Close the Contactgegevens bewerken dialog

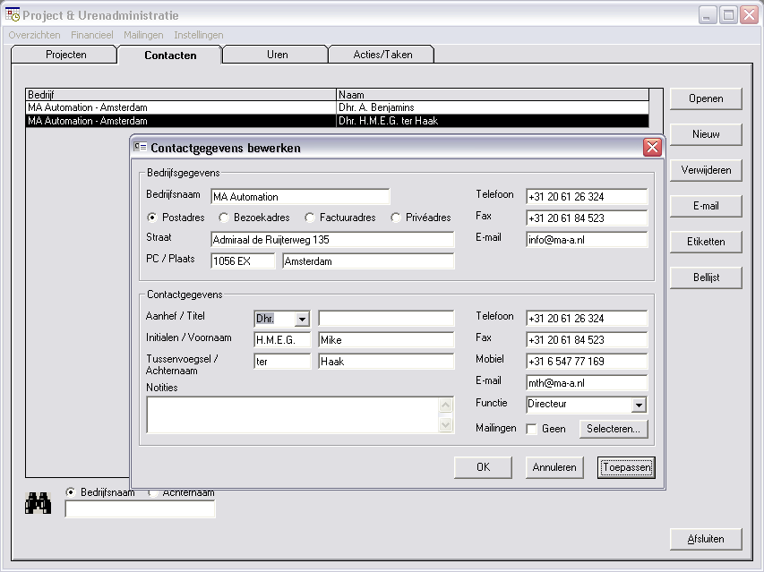(652, 147)
